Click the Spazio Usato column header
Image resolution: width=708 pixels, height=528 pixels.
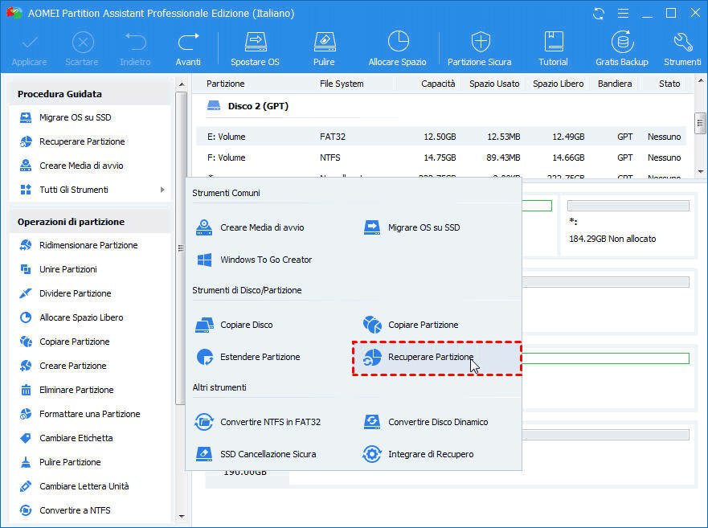click(x=494, y=84)
